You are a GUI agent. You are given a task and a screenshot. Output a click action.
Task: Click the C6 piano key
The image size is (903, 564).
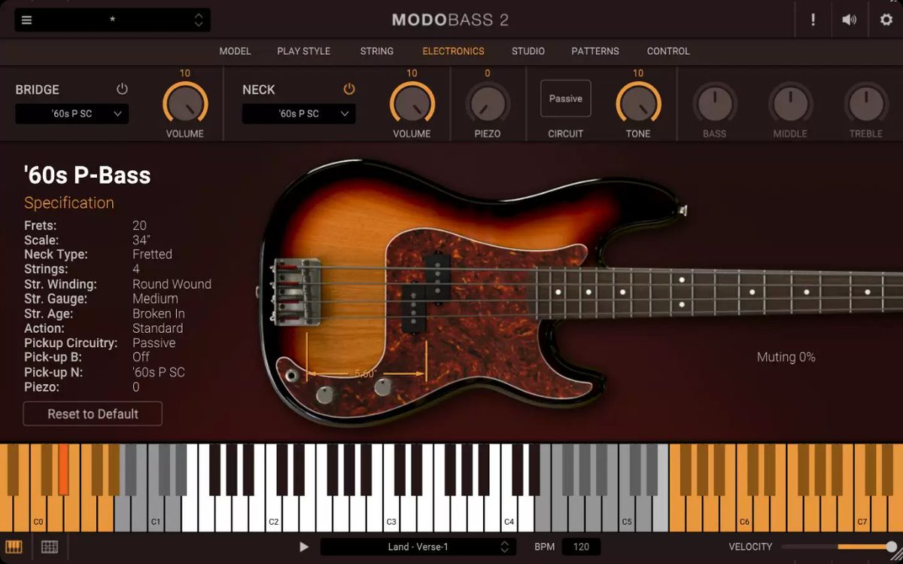tap(745, 514)
